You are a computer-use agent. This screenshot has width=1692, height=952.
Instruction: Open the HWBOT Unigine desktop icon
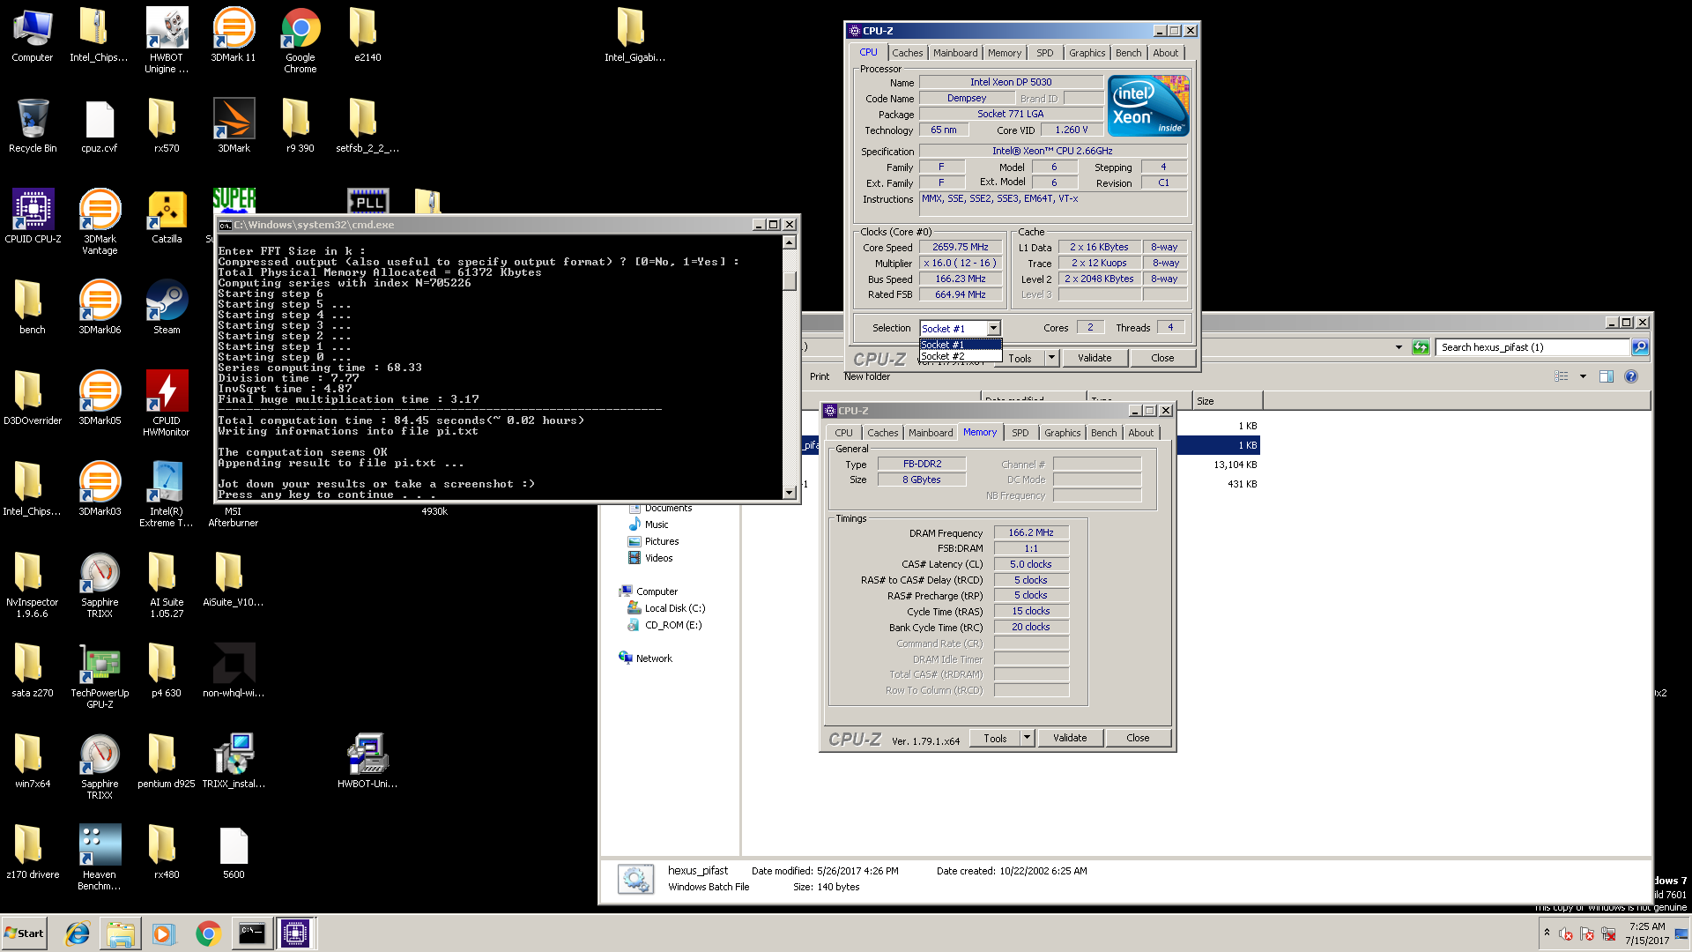(x=167, y=39)
